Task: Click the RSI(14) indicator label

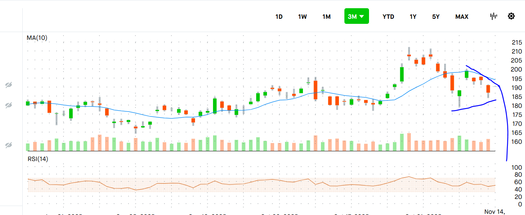Action: [38, 159]
